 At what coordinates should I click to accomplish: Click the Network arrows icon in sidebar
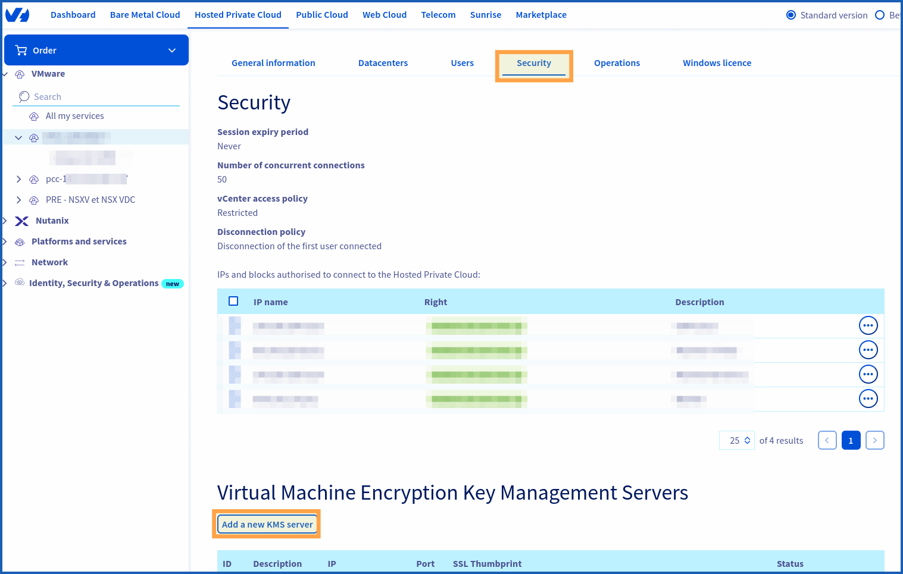coord(20,263)
